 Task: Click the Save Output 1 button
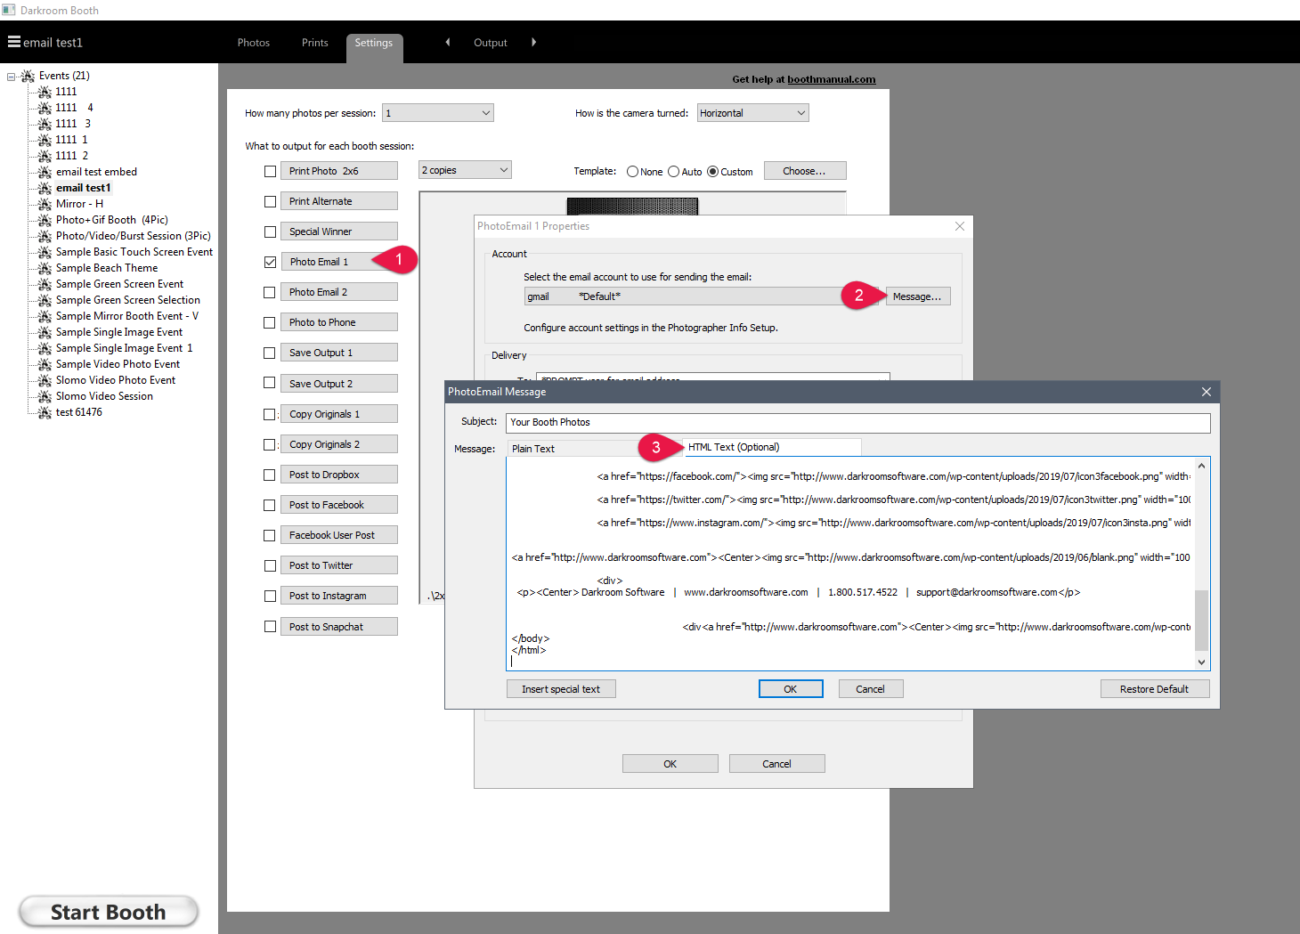click(339, 353)
